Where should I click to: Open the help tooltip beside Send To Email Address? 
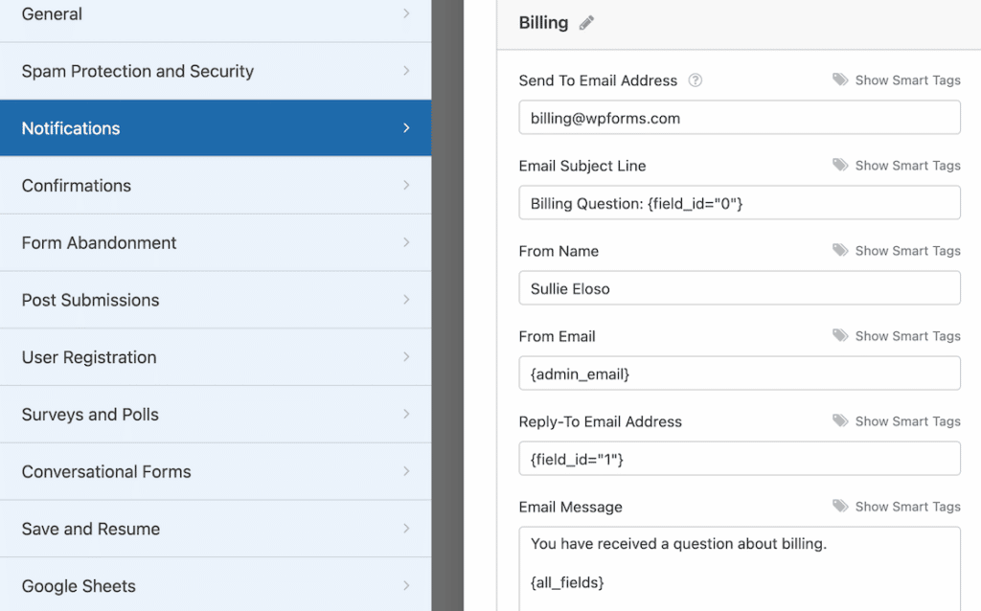point(695,80)
